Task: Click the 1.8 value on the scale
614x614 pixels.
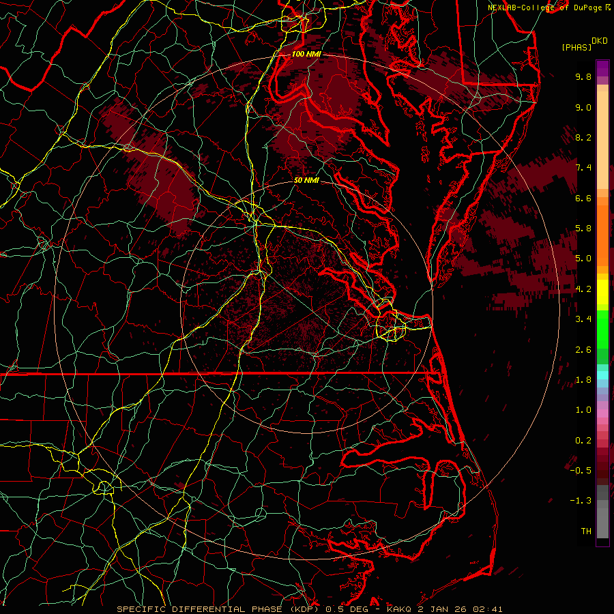Action: click(x=583, y=380)
